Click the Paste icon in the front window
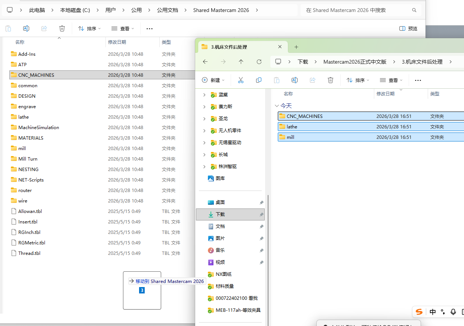This screenshot has width=464, height=326. click(x=276, y=80)
